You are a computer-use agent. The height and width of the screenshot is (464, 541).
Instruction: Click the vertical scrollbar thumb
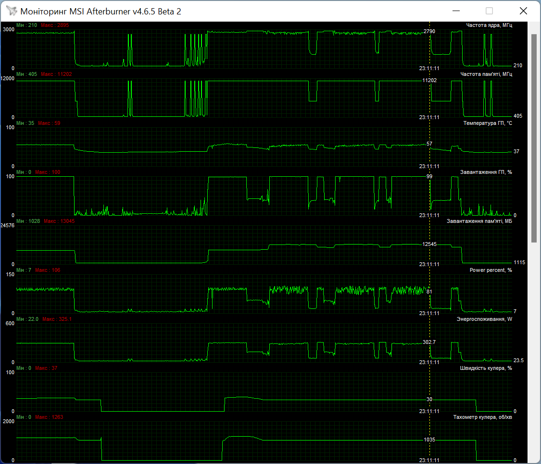(x=534, y=138)
